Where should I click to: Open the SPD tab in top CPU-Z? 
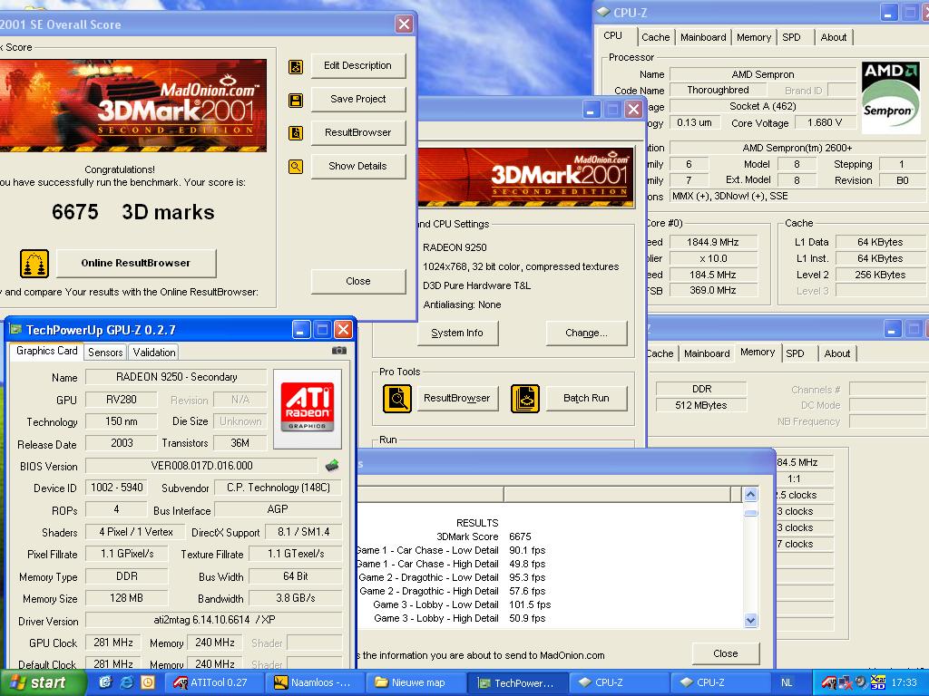pyautogui.click(x=791, y=37)
